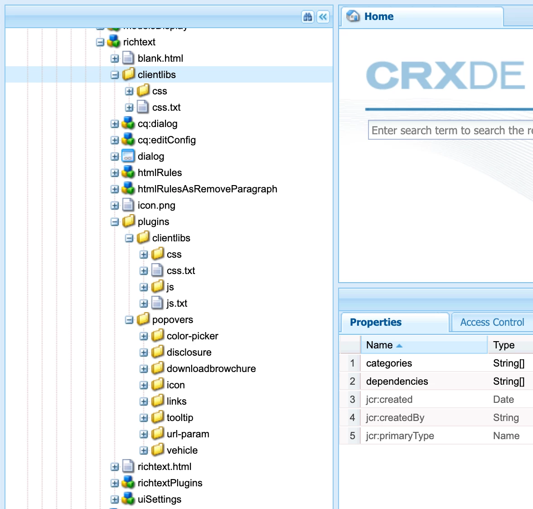533x509 pixels.
Task: Collapse the richtext node
Action: 100,42
